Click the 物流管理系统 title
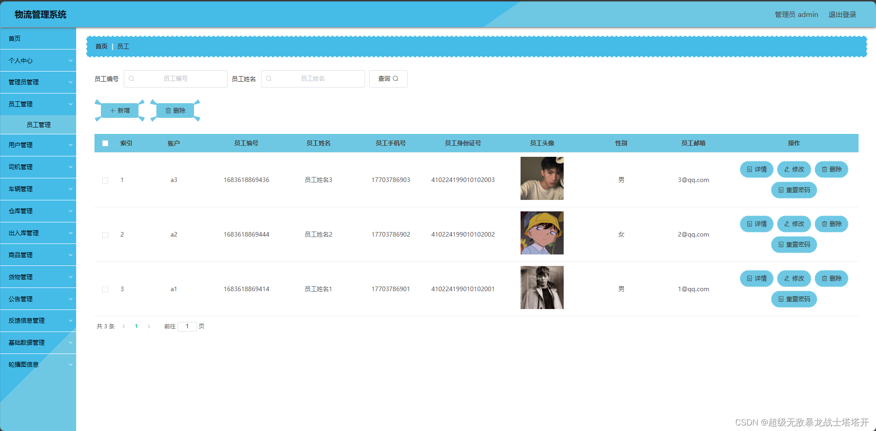The width and height of the screenshot is (876, 431). coord(40,15)
